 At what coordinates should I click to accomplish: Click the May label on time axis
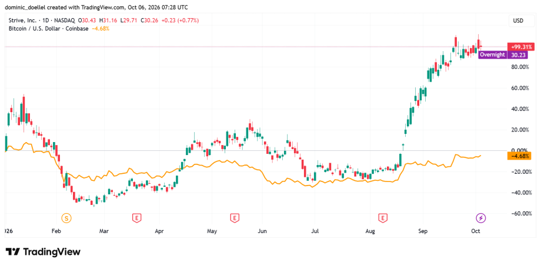click(212, 231)
